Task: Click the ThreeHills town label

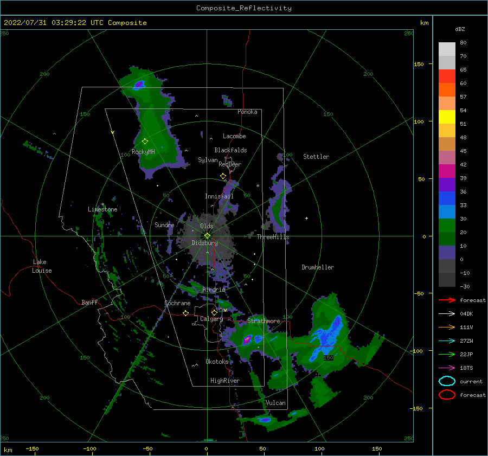Action: click(x=273, y=237)
